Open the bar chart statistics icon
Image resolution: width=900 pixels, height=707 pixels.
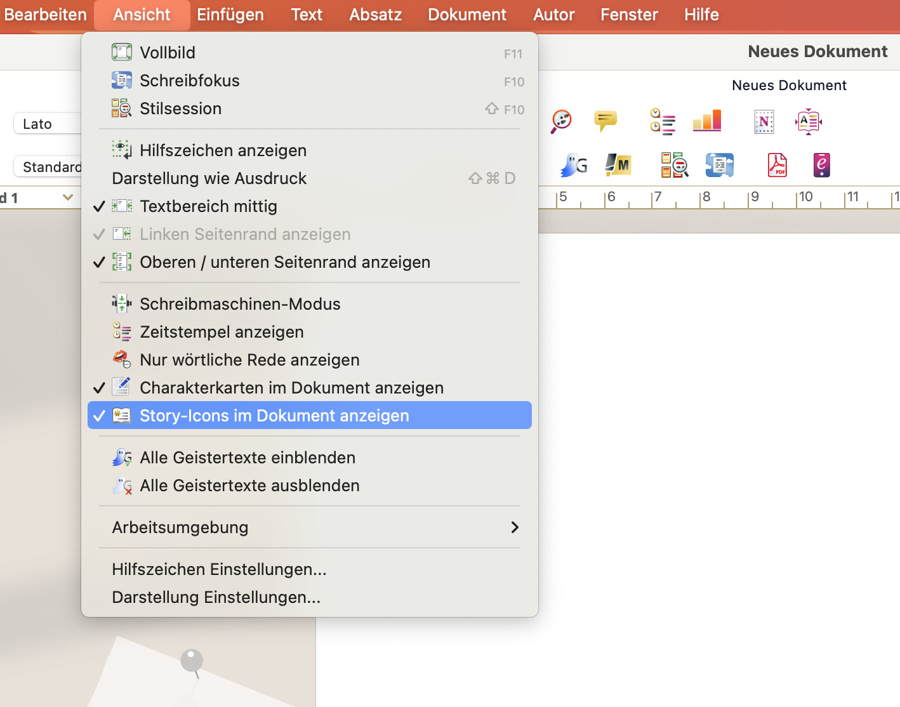(707, 121)
